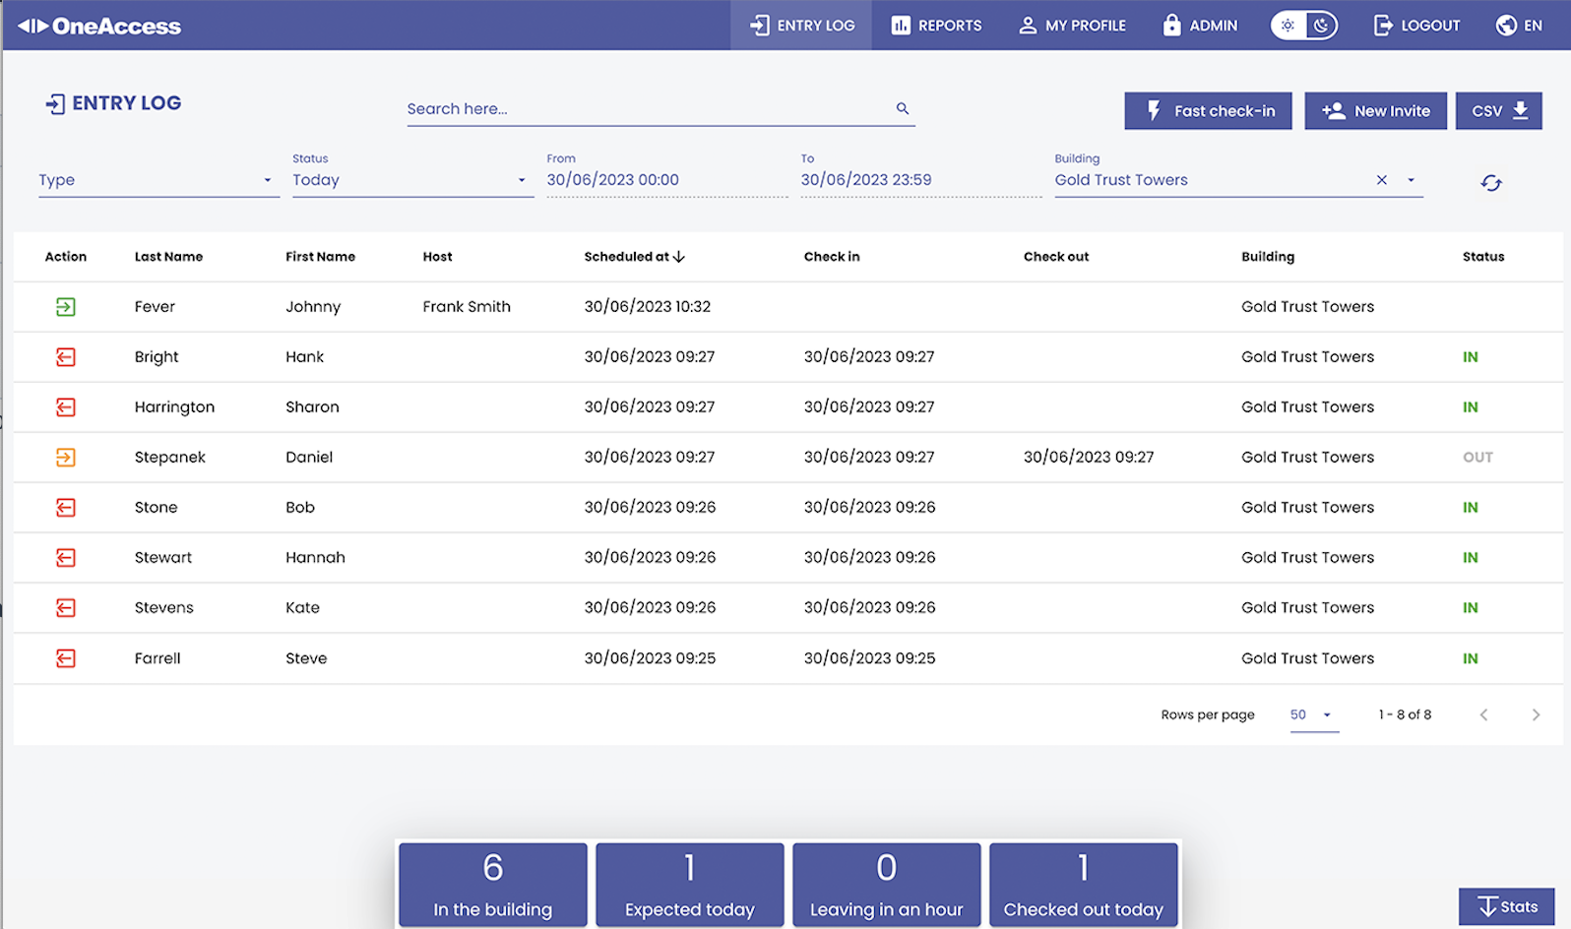
Task: Click orange action icon for Daniel Stepanek
Action: [65, 458]
